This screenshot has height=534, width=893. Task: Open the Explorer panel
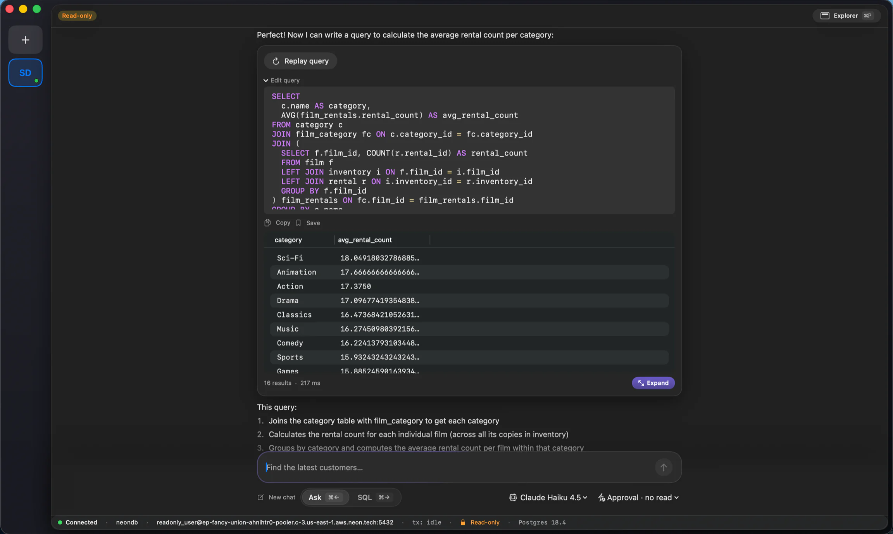click(x=846, y=16)
